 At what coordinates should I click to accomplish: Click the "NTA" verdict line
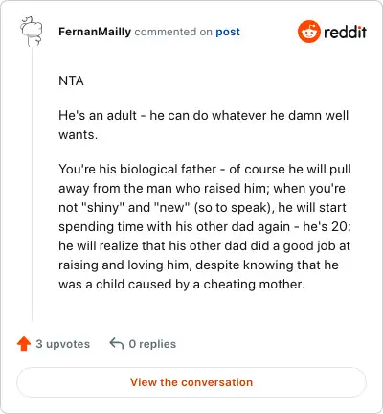click(71, 80)
